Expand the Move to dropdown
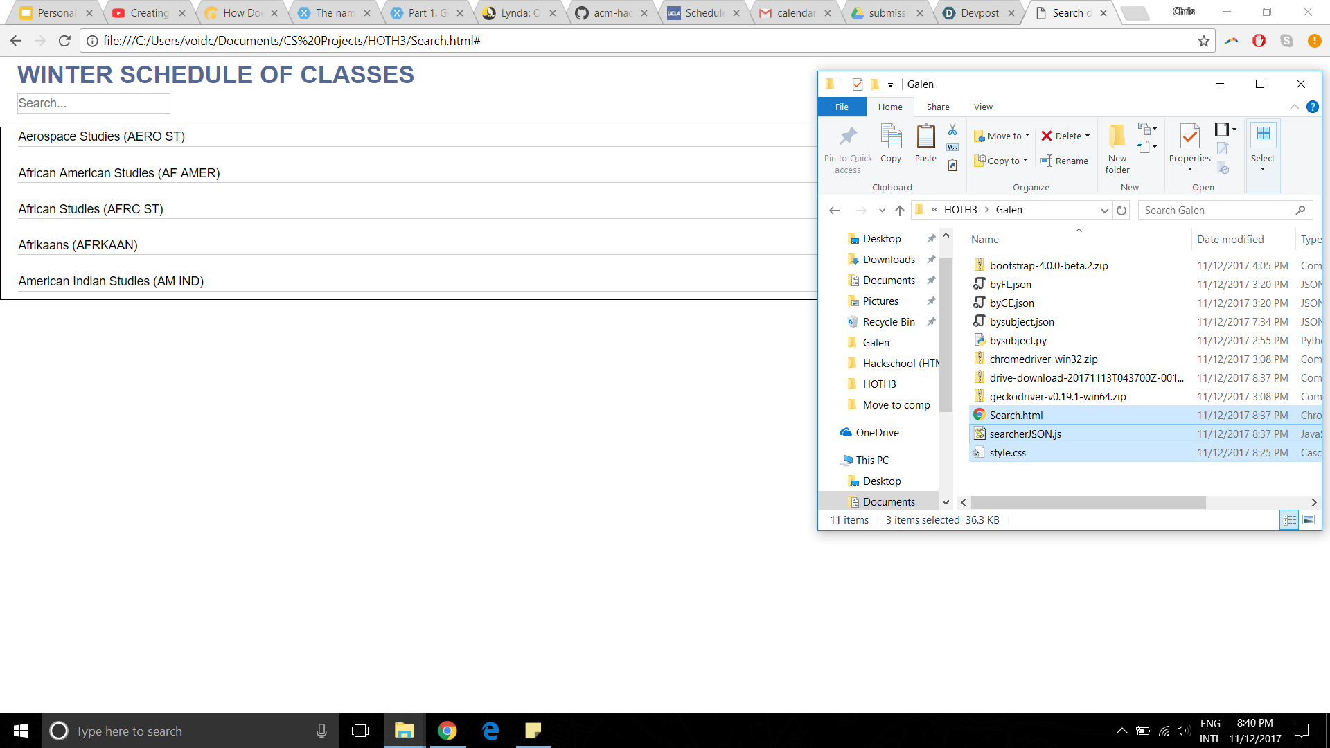1330x748 pixels. point(1027,136)
